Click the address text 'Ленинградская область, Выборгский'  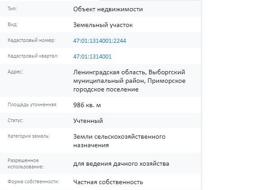[129, 72]
